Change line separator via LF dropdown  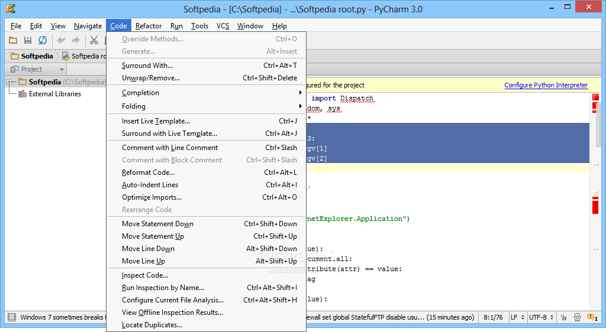[x=517, y=317]
